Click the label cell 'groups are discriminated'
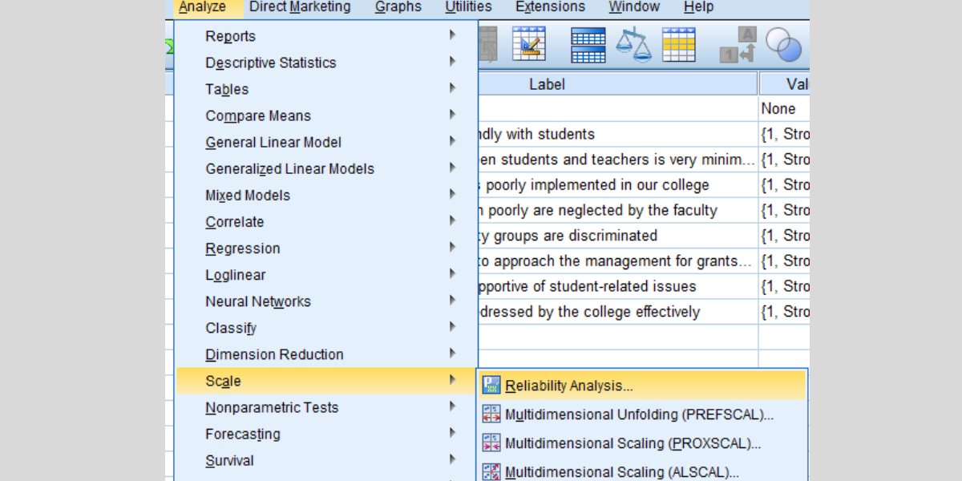Image resolution: width=962 pixels, height=481 pixels. [x=617, y=236]
